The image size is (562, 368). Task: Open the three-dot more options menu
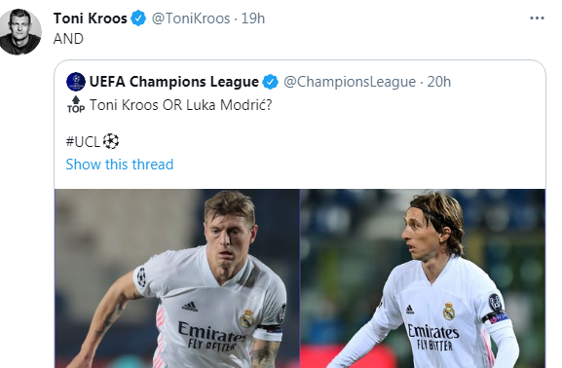coord(537,18)
